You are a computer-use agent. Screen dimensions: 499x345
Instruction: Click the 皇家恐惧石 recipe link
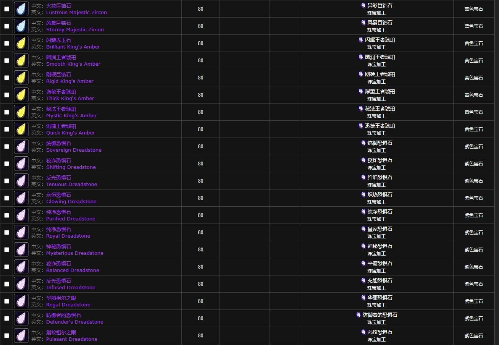click(380, 229)
